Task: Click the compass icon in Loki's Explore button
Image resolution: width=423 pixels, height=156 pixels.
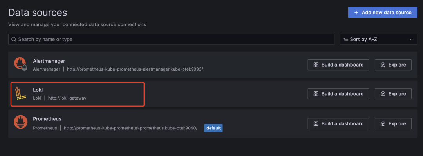Action: tap(383, 94)
